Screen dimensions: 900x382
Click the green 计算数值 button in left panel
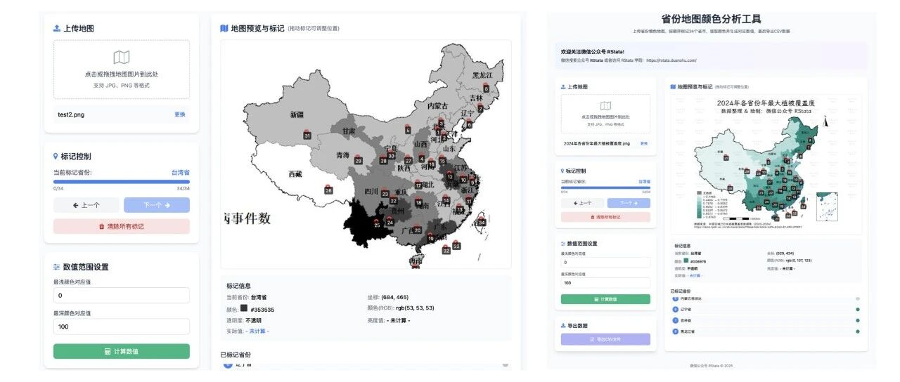[x=122, y=351]
